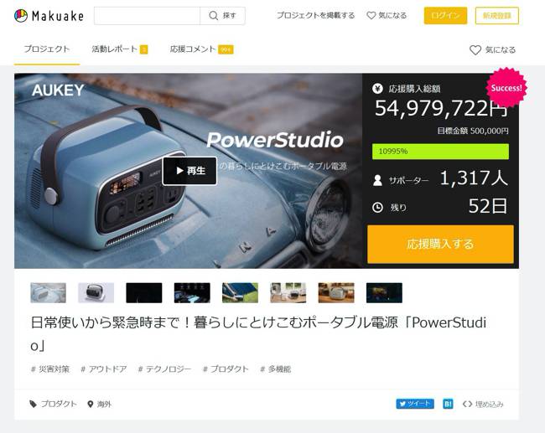Click the B! Hatena bookmark icon

coord(448,404)
